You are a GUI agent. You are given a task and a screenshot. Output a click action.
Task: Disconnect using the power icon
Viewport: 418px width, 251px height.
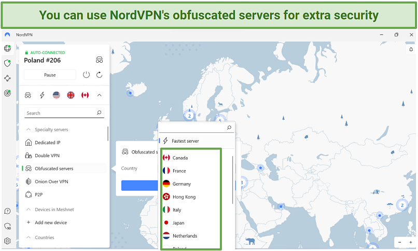pos(86,75)
